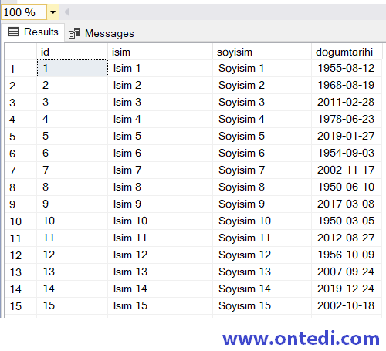Click cell 'Isim 3'

point(161,103)
